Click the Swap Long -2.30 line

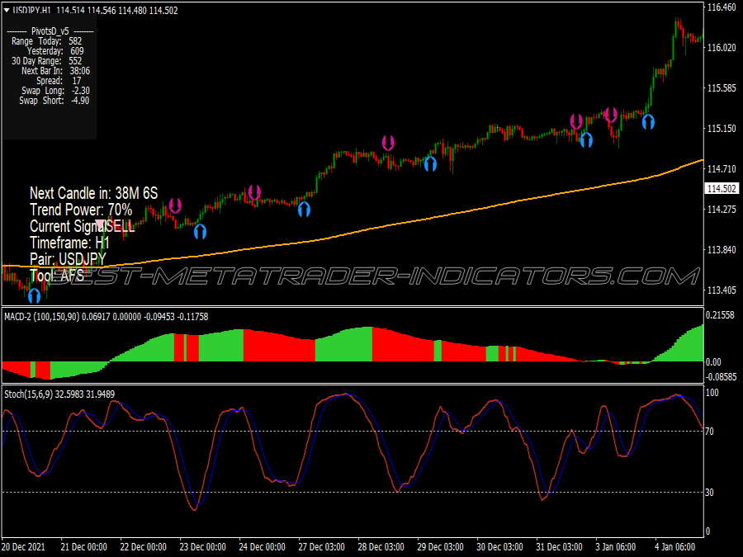click(55, 91)
